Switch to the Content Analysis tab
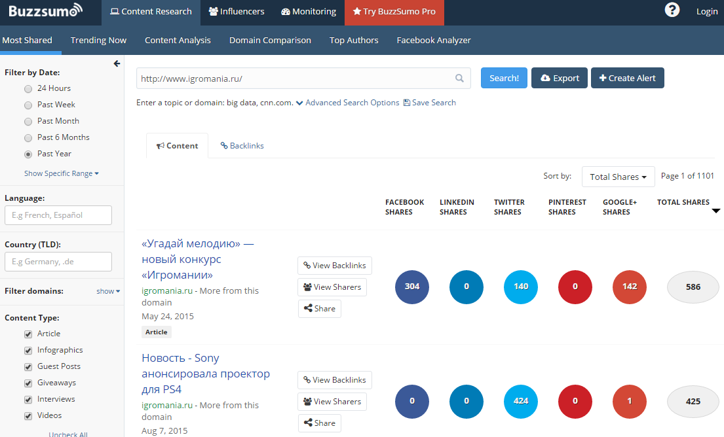Image resolution: width=724 pixels, height=437 pixels. pyautogui.click(x=178, y=40)
